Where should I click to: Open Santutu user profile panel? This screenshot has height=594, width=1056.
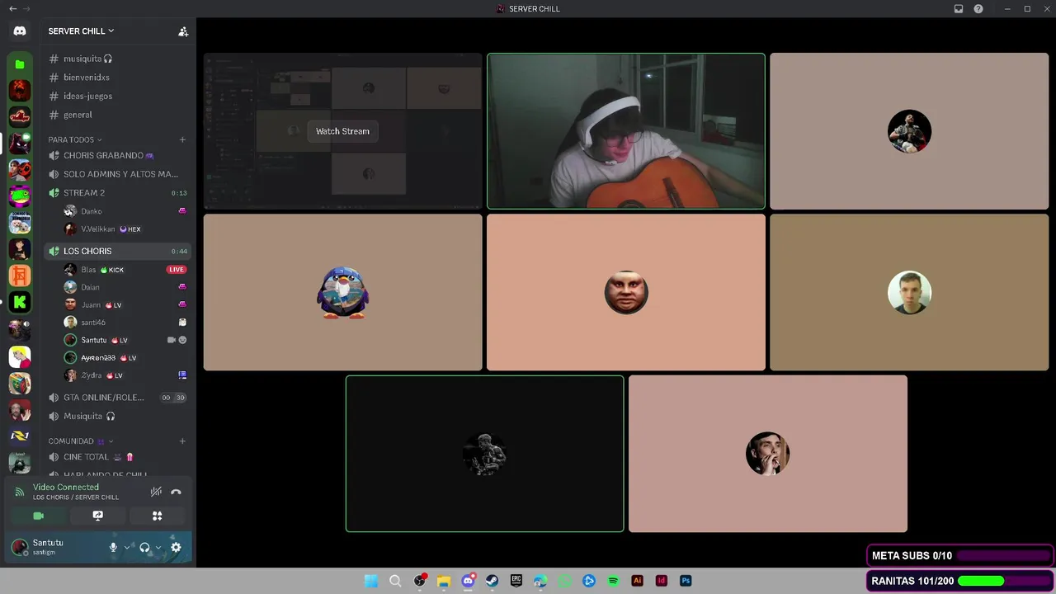coord(56,547)
